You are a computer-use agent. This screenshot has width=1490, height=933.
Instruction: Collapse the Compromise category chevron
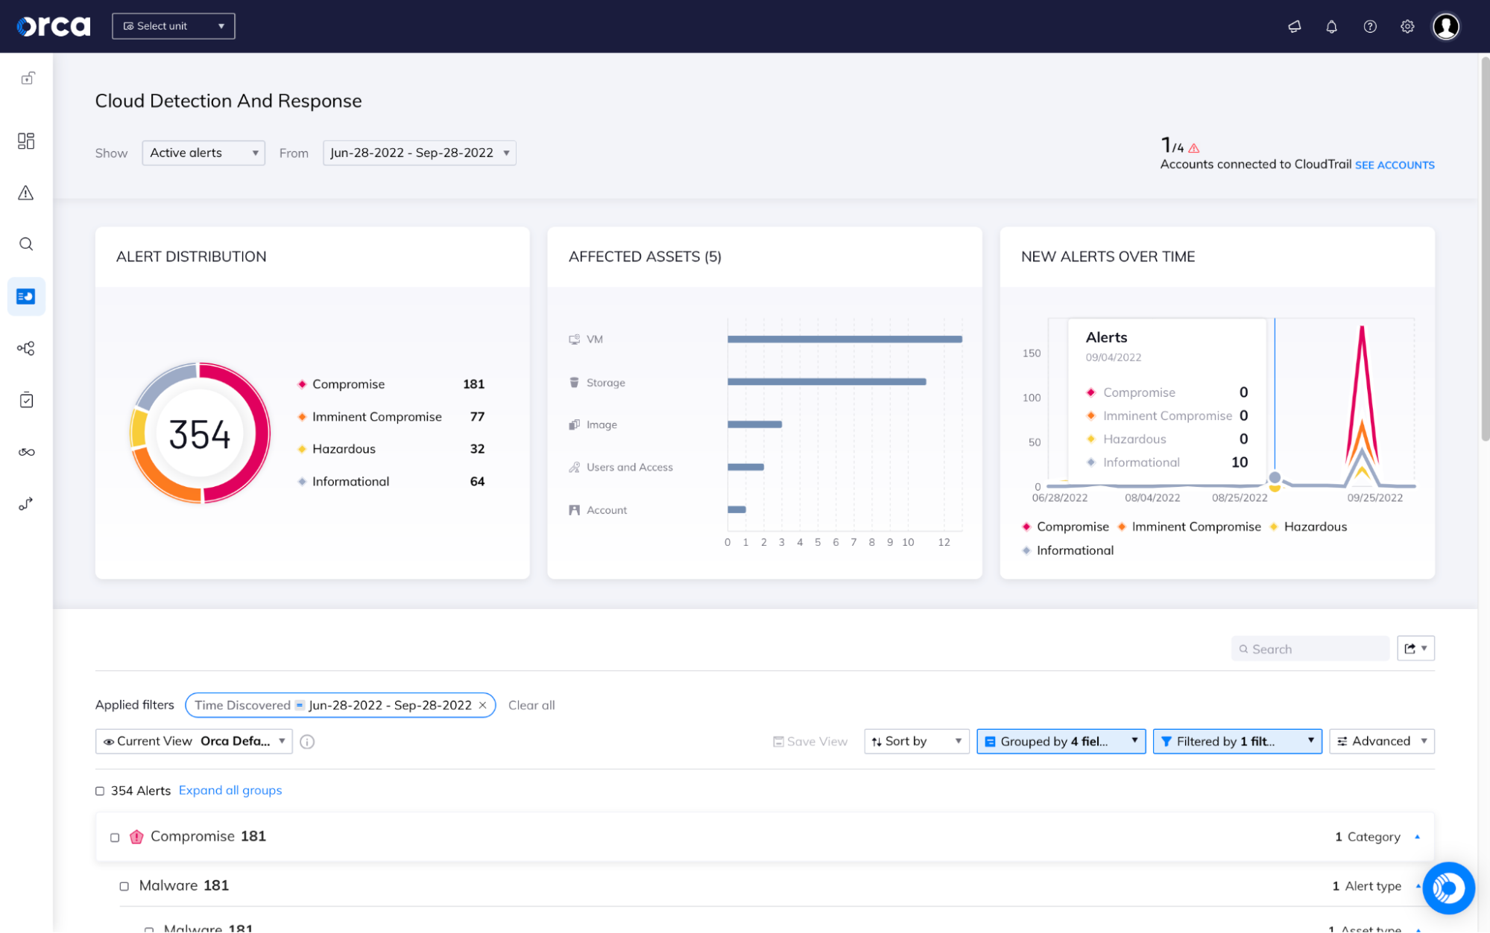pyautogui.click(x=1417, y=837)
